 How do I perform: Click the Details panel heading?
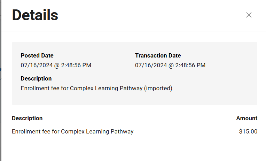point(35,15)
